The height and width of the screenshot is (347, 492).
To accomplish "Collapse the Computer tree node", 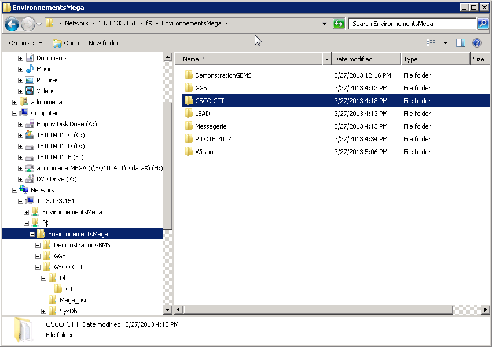I will (x=15, y=113).
